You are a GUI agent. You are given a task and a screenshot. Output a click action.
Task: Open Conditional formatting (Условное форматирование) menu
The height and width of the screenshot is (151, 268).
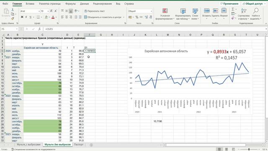[x=165, y=14]
